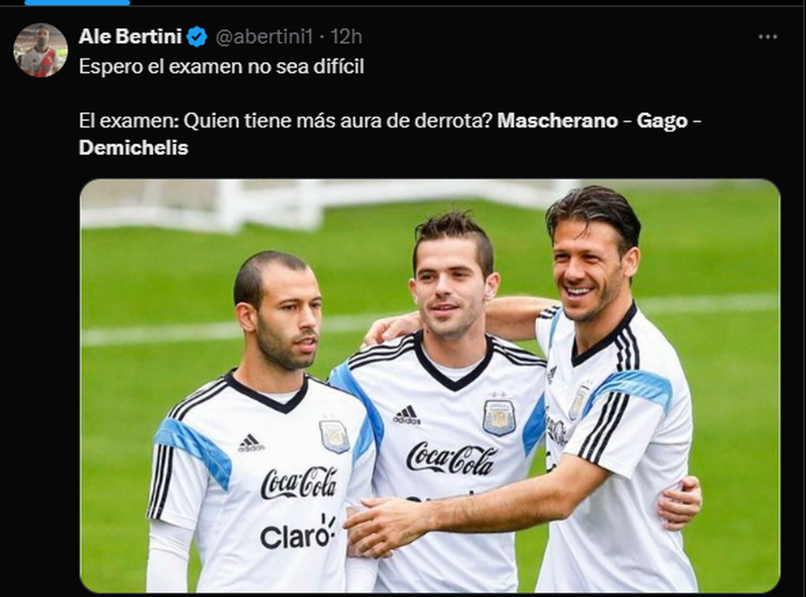
Task: Click the Coca-Cola logo on left player's shirt
Action: pos(298,483)
